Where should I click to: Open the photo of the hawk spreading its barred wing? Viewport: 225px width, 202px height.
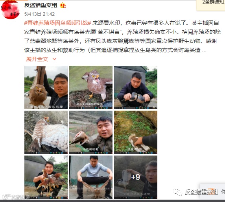[x=46, y=132]
